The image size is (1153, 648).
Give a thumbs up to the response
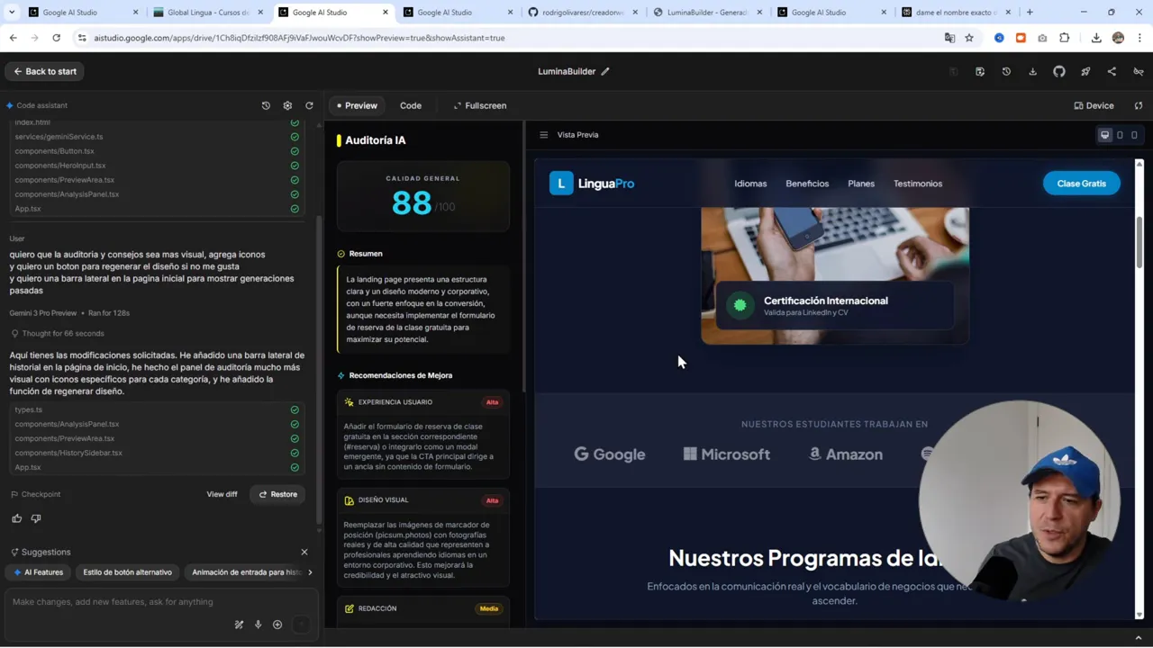tap(16, 518)
